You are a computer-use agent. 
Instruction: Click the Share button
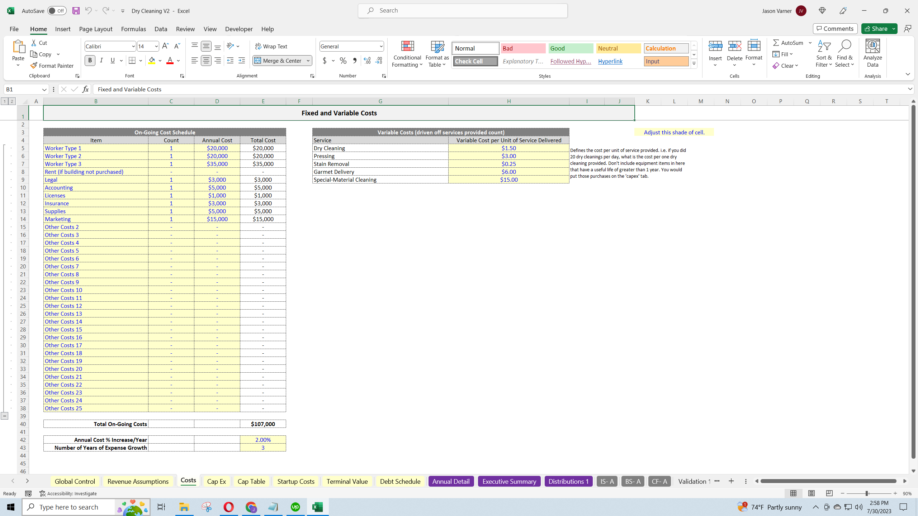(x=877, y=28)
